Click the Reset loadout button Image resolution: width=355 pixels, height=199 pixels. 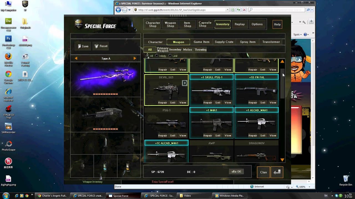[101, 46]
